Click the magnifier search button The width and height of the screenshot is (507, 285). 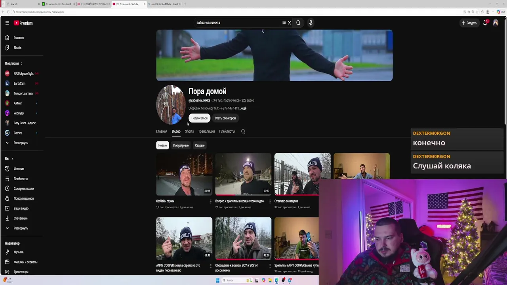(298, 23)
